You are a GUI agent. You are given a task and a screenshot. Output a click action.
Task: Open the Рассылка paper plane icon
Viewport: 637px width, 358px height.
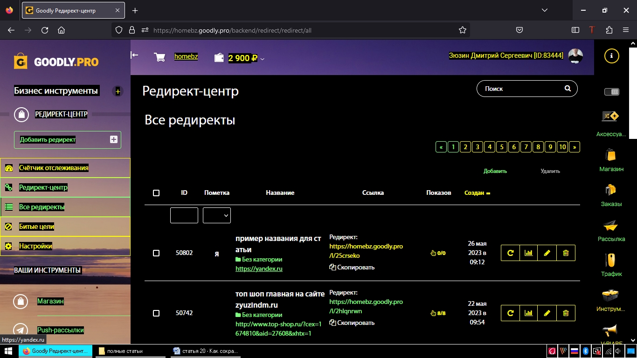tap(611, 226)
